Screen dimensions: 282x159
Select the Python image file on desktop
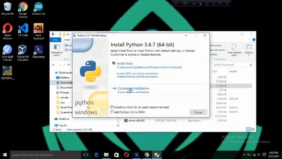click(7, 72)
